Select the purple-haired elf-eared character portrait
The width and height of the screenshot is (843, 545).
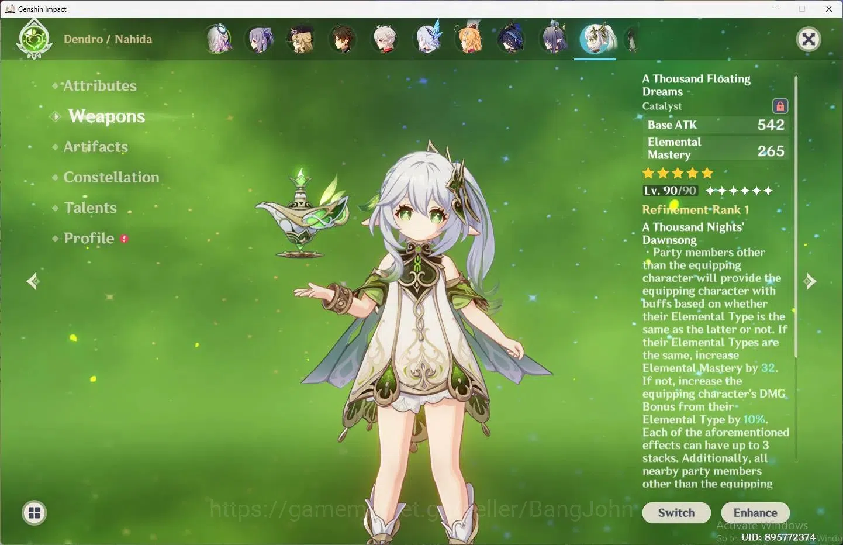[553, 38]
